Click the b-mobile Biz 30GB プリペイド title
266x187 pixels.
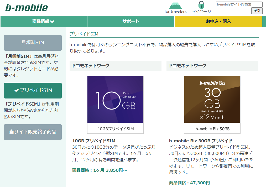[x=201, y=141]
